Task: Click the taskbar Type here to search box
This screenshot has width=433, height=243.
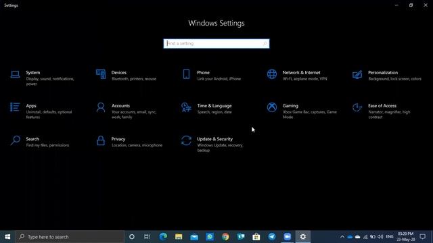Action: coord(70,237)
